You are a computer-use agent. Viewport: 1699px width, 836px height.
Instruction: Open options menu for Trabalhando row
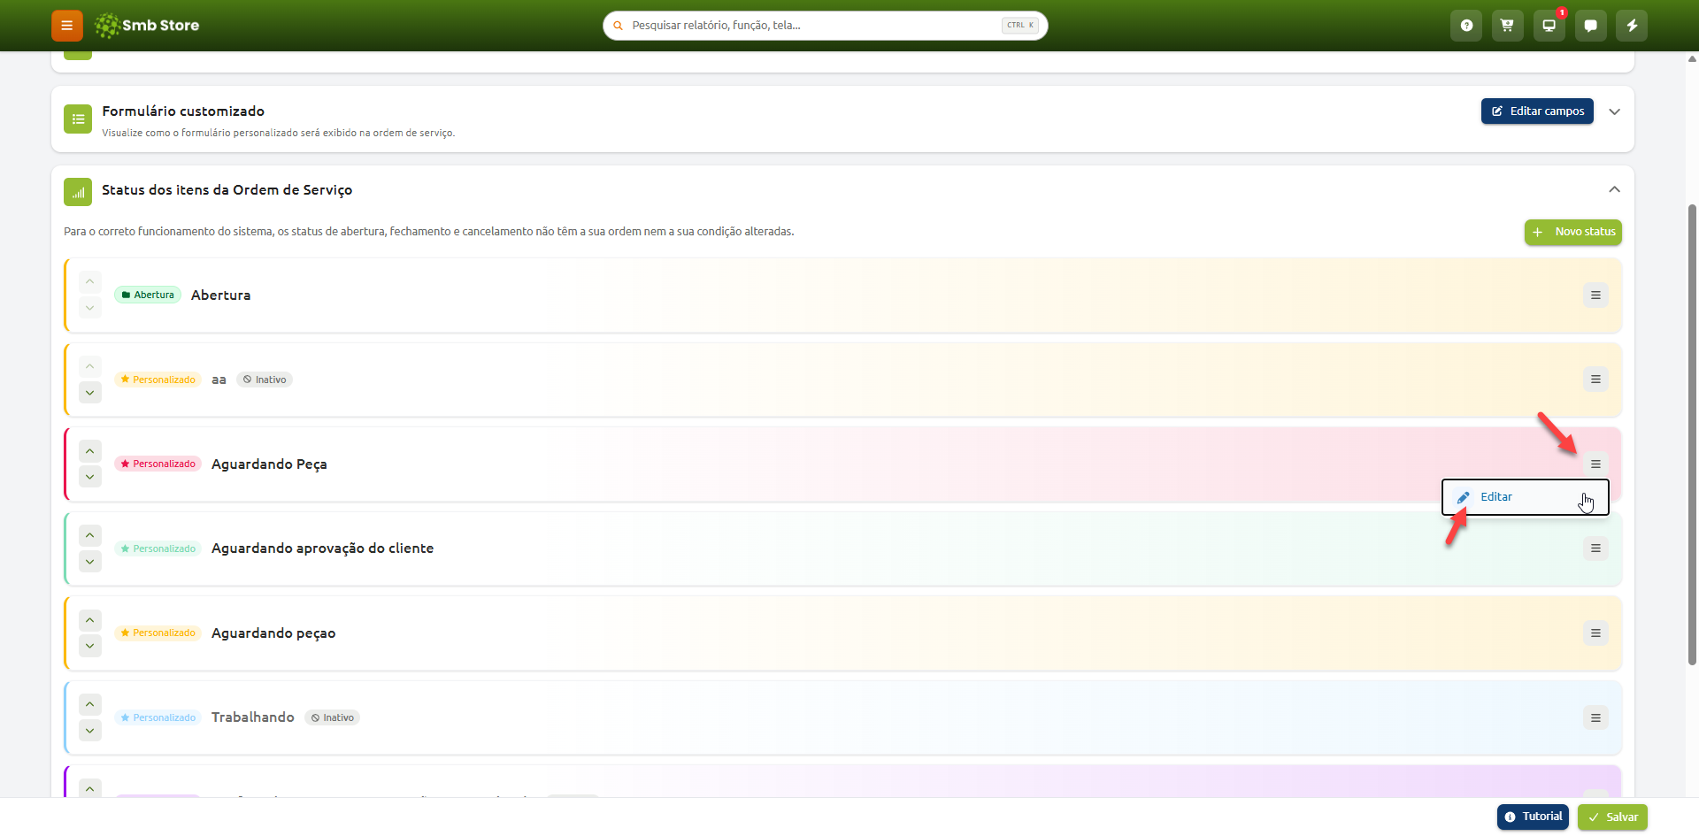coord(1595,717)
